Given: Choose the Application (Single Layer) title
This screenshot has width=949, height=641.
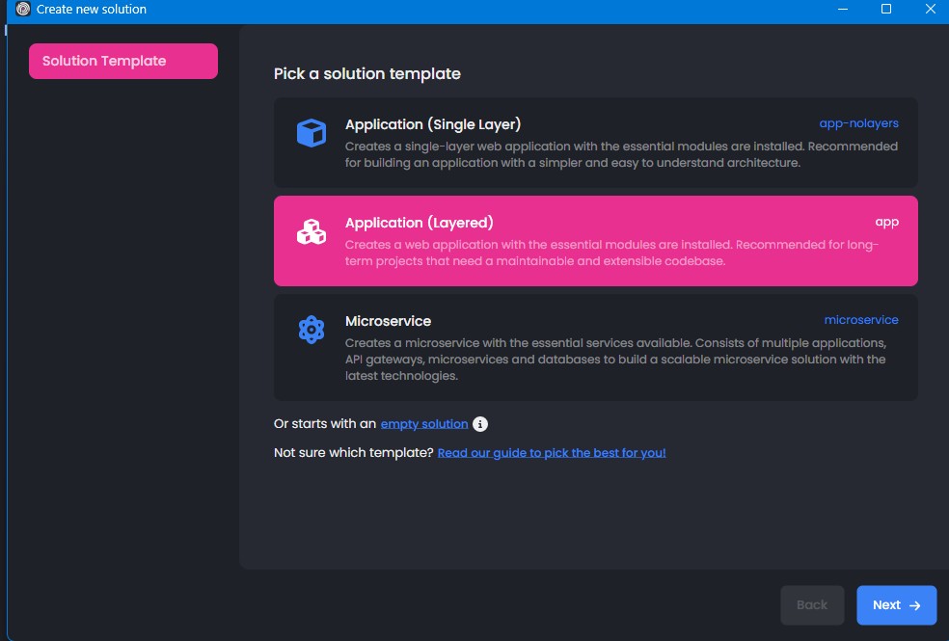Looking at the screenshot, I should pos(432,124).
